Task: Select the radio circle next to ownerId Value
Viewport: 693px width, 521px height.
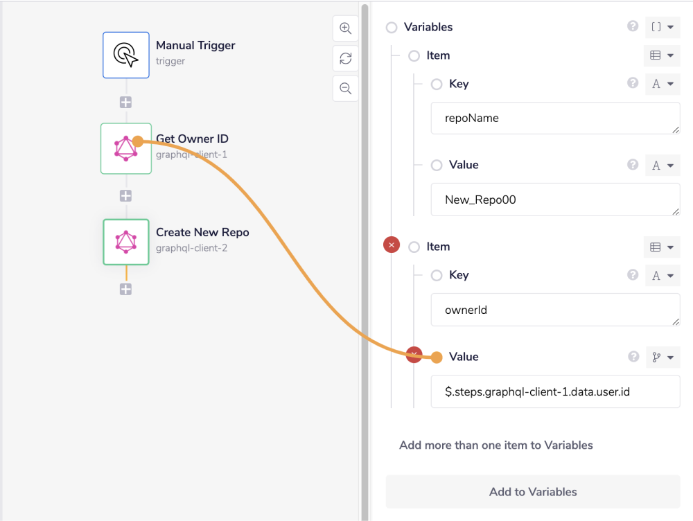Action: click(436, 356)
